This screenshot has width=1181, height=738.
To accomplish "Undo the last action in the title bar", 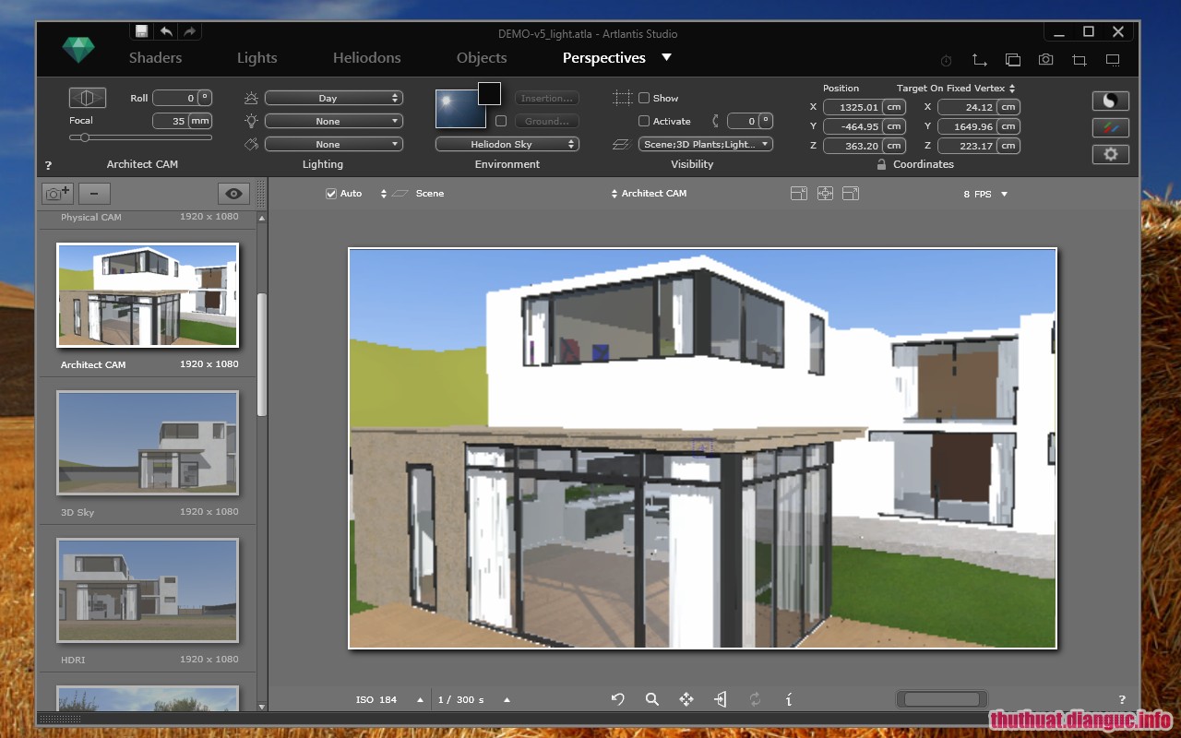I will pyautogui.click(x=166, y=31).
